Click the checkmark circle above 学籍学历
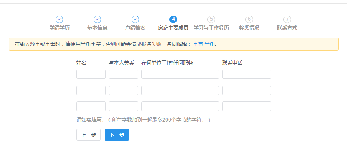Viewport: 347px width, 157px height. tap(59, 19)
